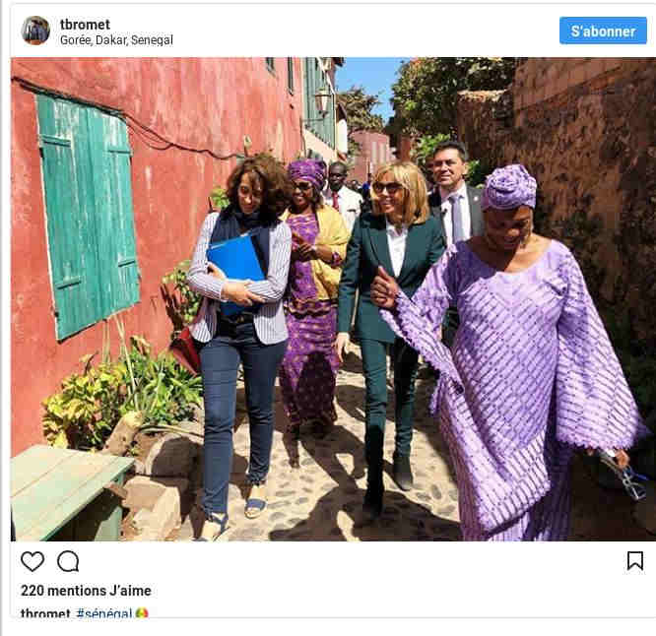Like the post with the heart icon
The width and height of the screenshot is (656, 636).
[33, 561]
